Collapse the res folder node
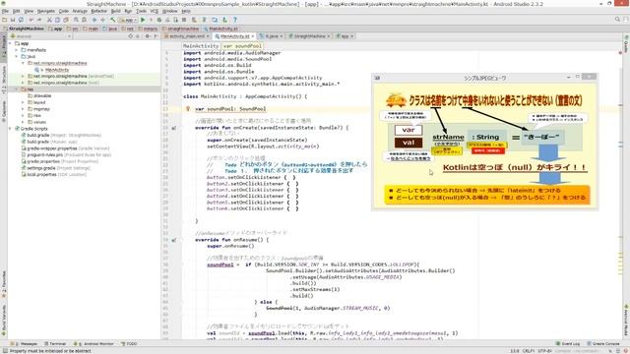The height and width of the screenshot is (354, 630). click(x=17, y=89)
